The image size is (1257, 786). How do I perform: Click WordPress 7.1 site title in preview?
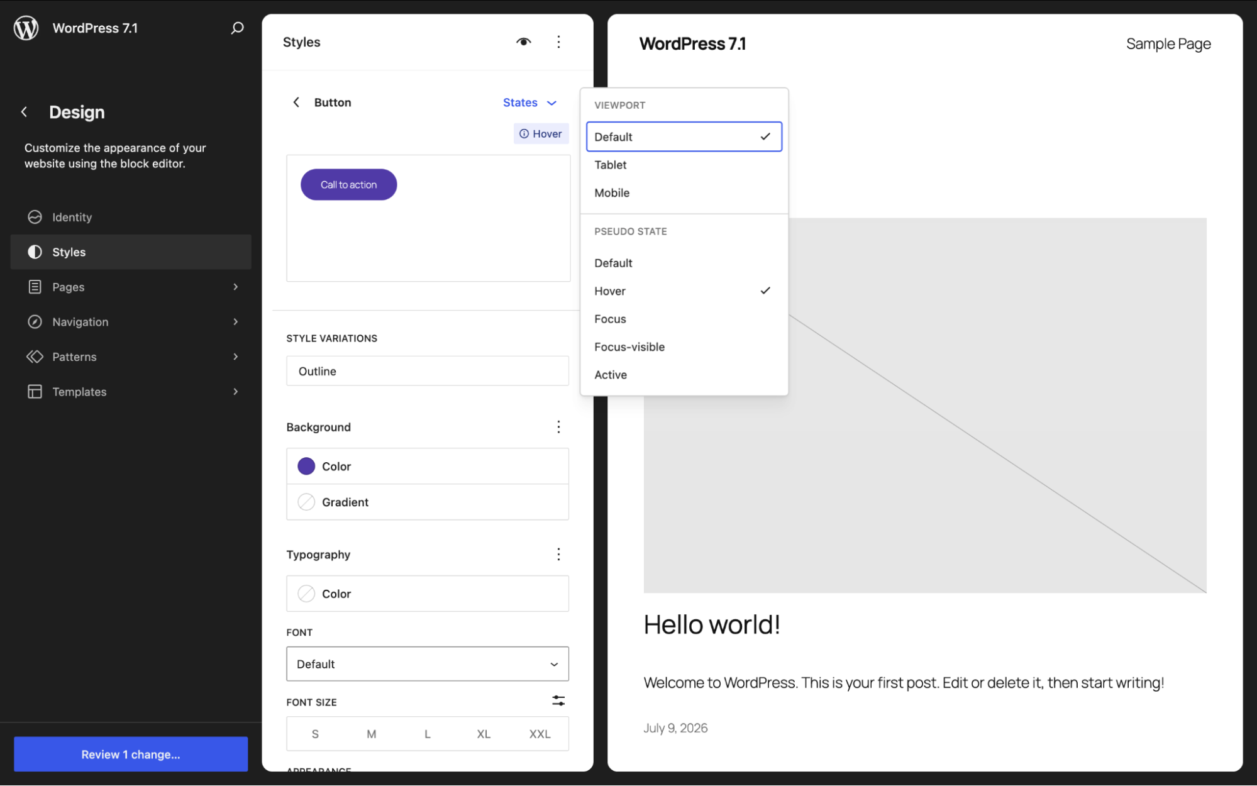pyautogui.click(x=692, y=44)
